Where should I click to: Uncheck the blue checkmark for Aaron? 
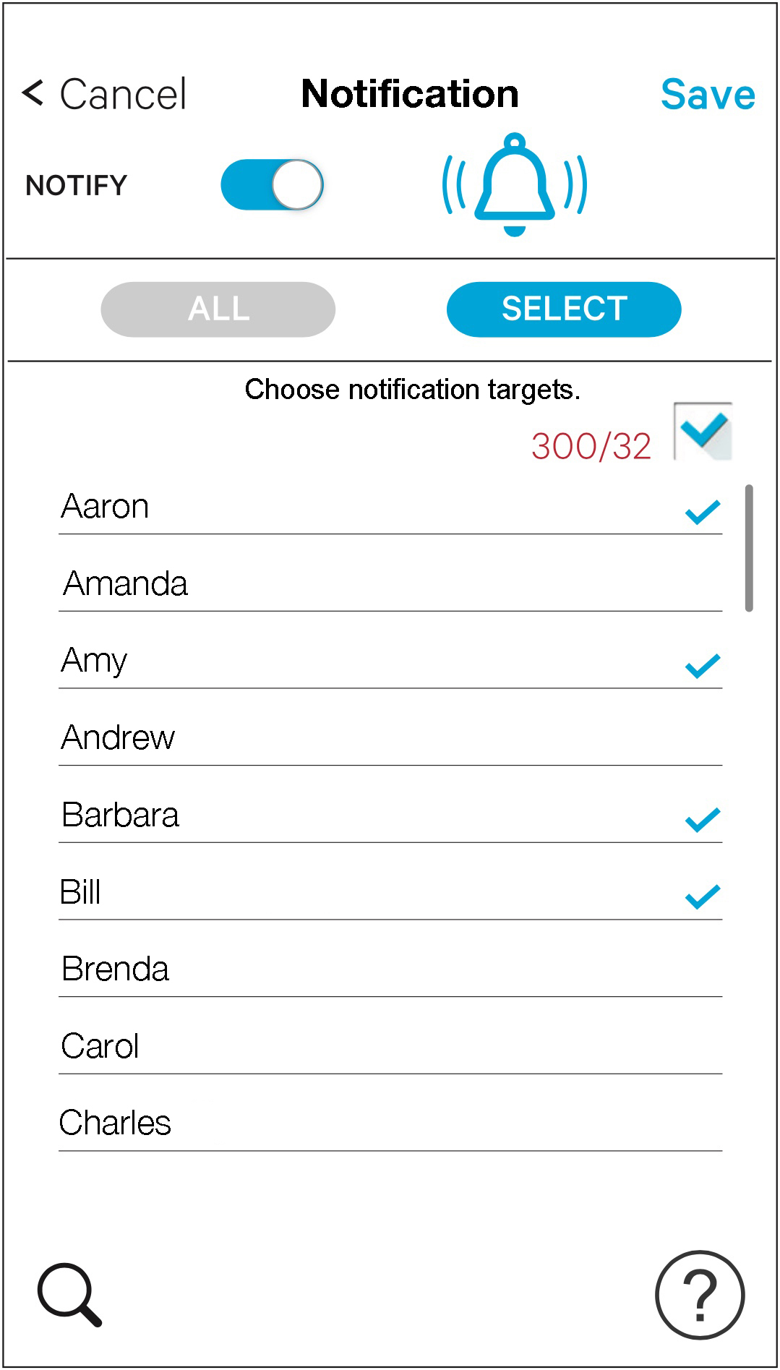coord(702,512)
